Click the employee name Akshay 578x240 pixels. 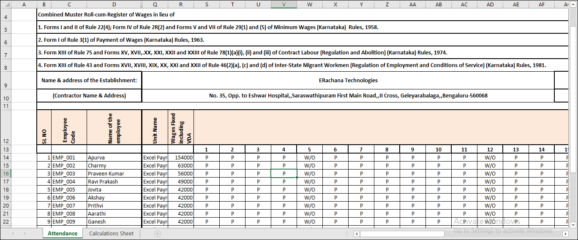tap(114, 197)
